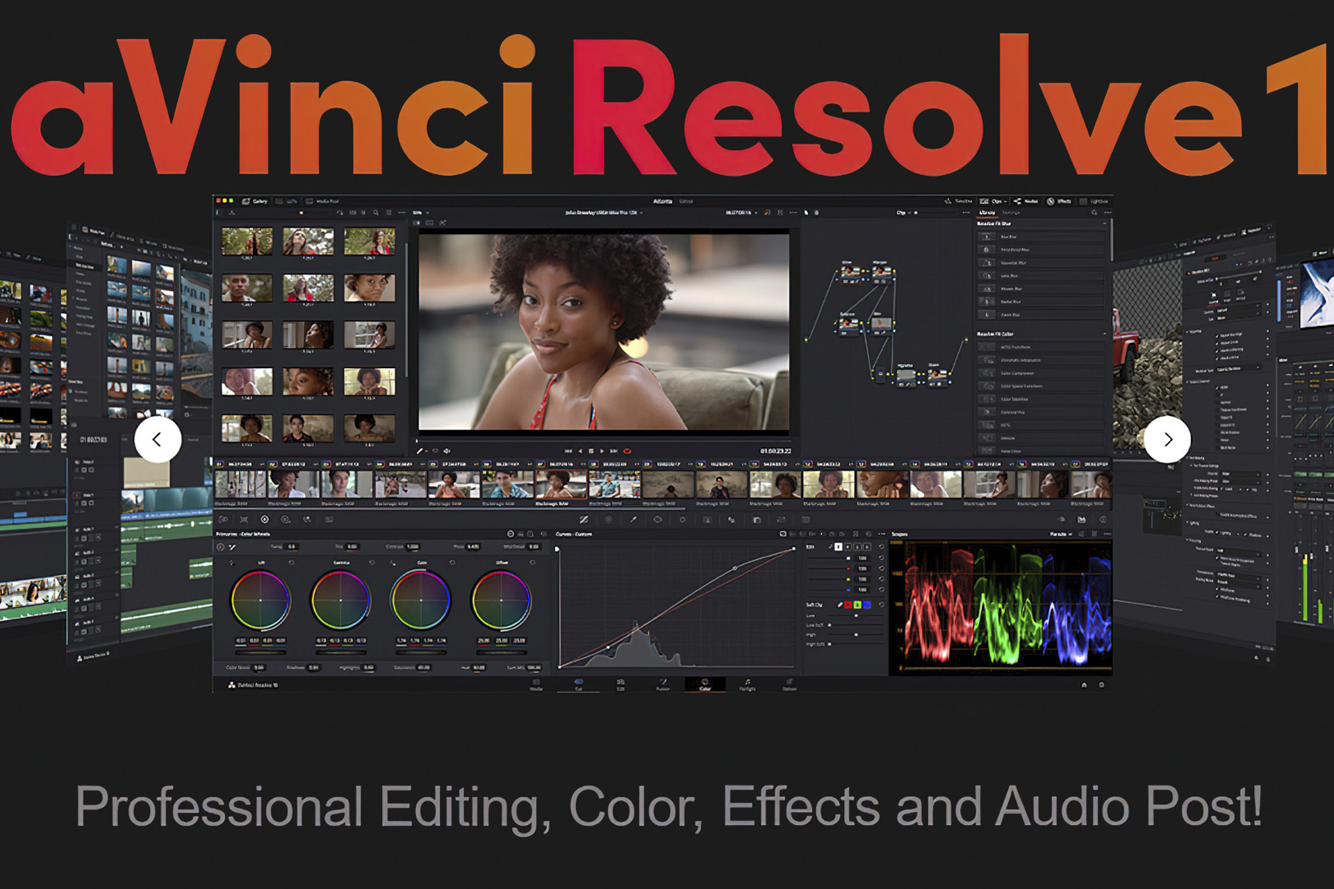Open the Qualifier eyedropper palette
The image size is (1334, 889).
(634, 520)
